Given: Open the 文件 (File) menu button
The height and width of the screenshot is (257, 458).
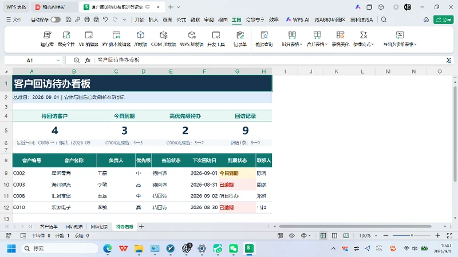Looking at the screenshot, I should coord(13,19).
